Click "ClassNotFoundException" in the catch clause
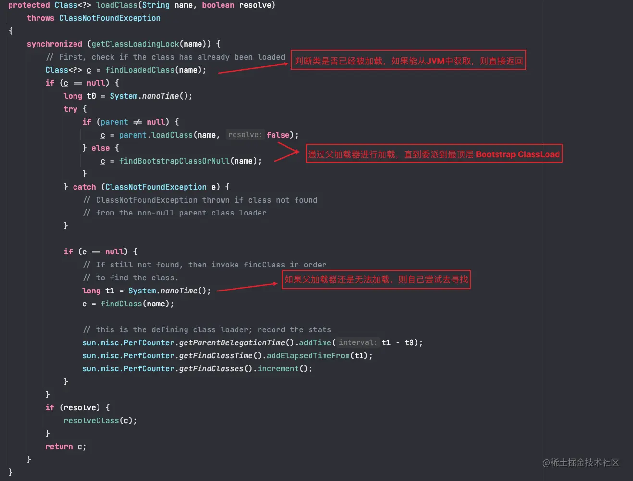The height and width of the screenshot is (481, 633). pos(156,187)
